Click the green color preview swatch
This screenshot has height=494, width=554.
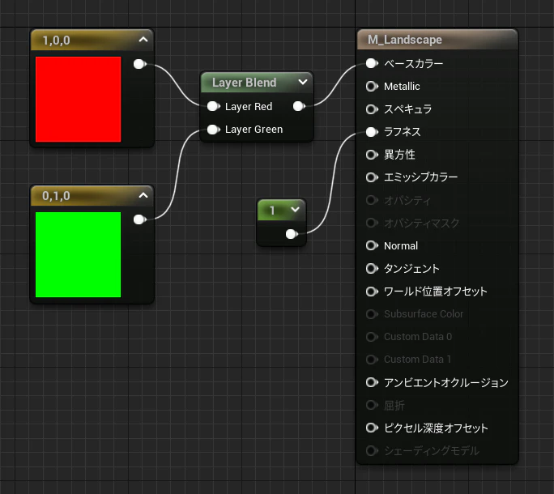pos(78,254)
